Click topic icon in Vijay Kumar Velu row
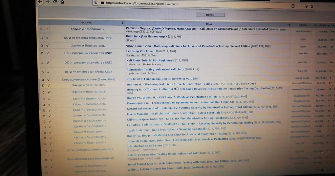Viewport: 335px width, 176px height. click(x=42, y=45)
